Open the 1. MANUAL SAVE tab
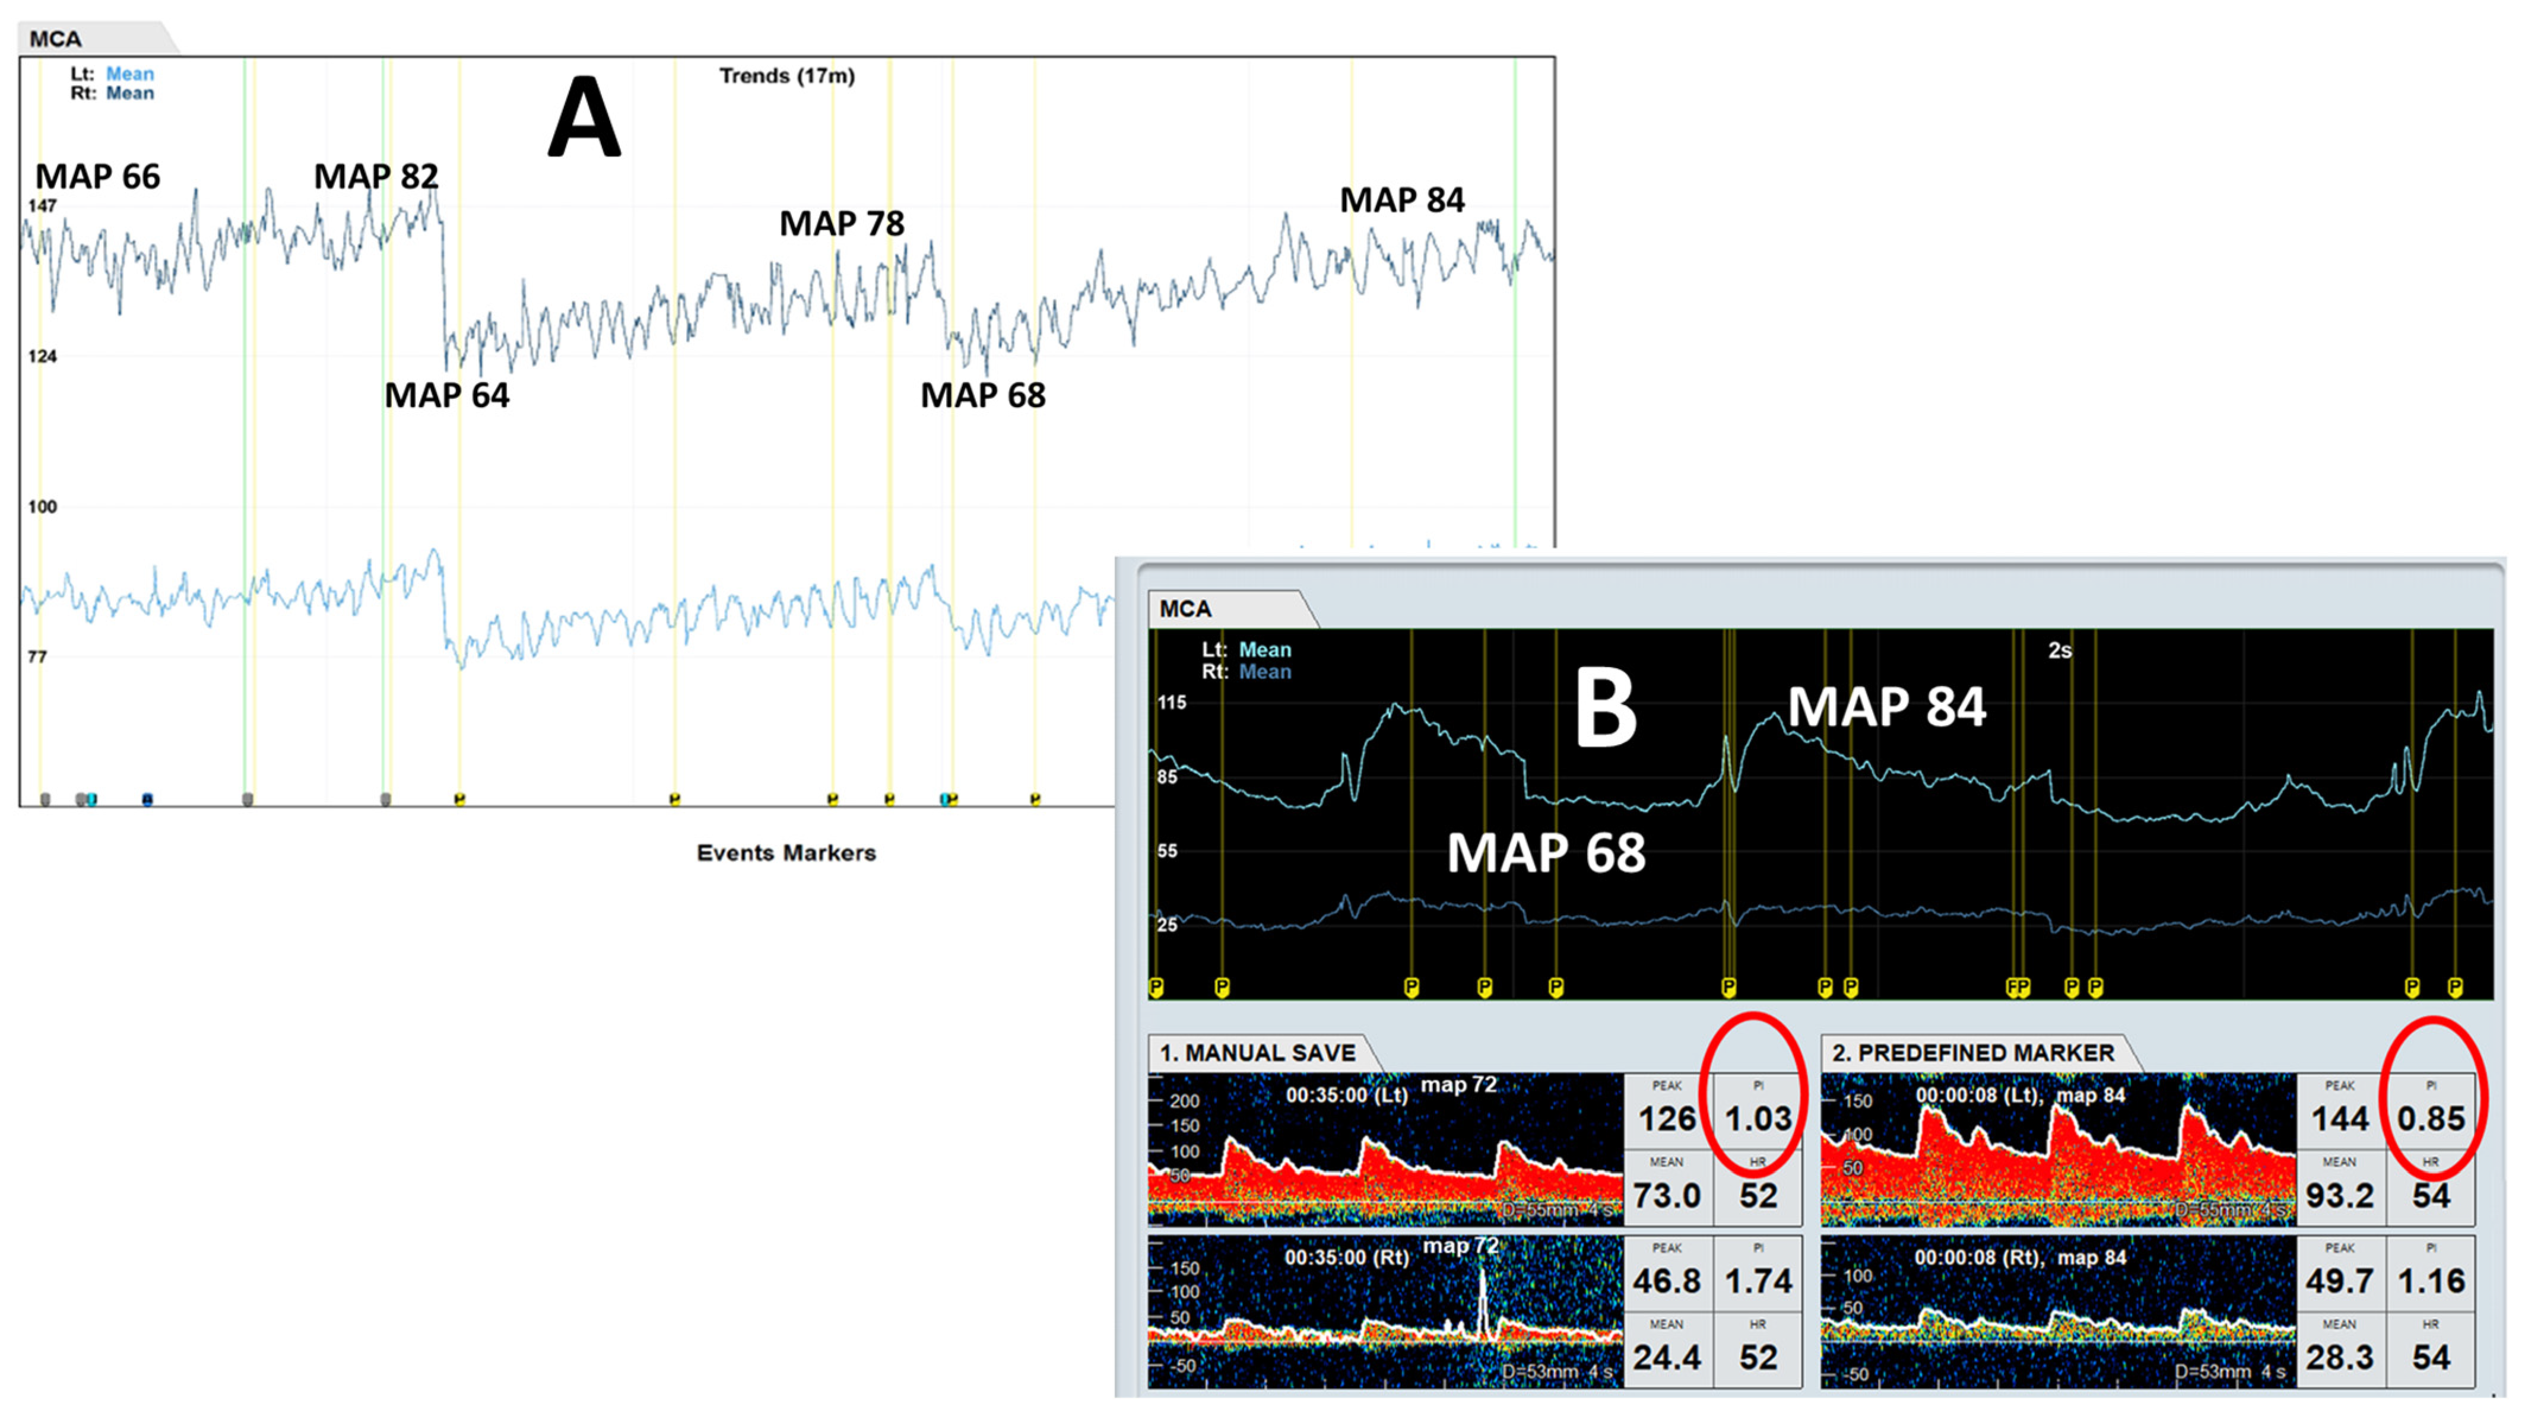 coord(1258,1053)
